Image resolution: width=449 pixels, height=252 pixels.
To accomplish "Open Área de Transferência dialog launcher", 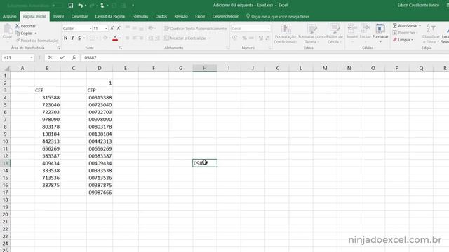I will click(58, 48).
